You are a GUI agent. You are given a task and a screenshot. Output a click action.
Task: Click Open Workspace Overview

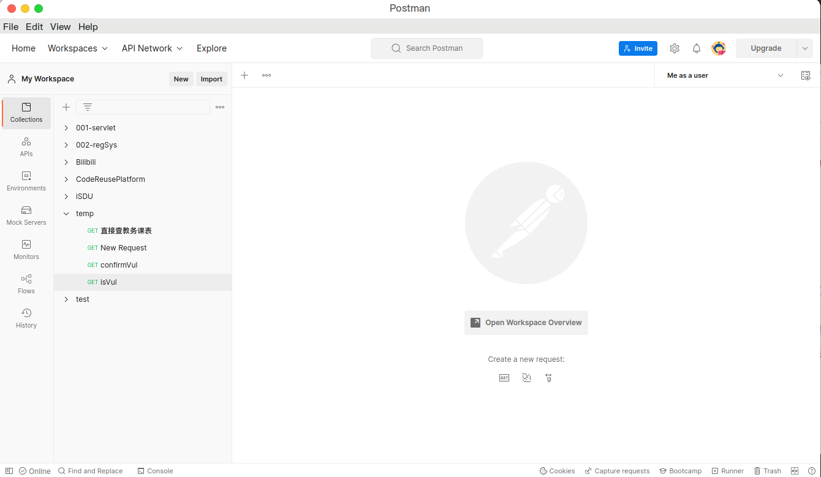click(526, 323)
